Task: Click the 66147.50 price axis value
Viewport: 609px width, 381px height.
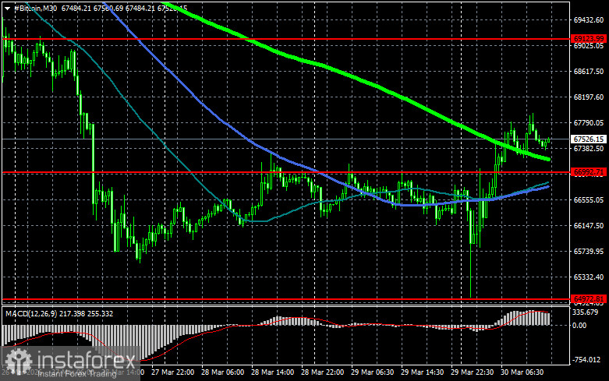Action: click(x=589, y=225)
